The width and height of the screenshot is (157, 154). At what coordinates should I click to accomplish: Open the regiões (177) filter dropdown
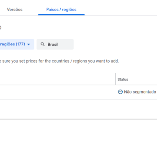tap(17, 44)
